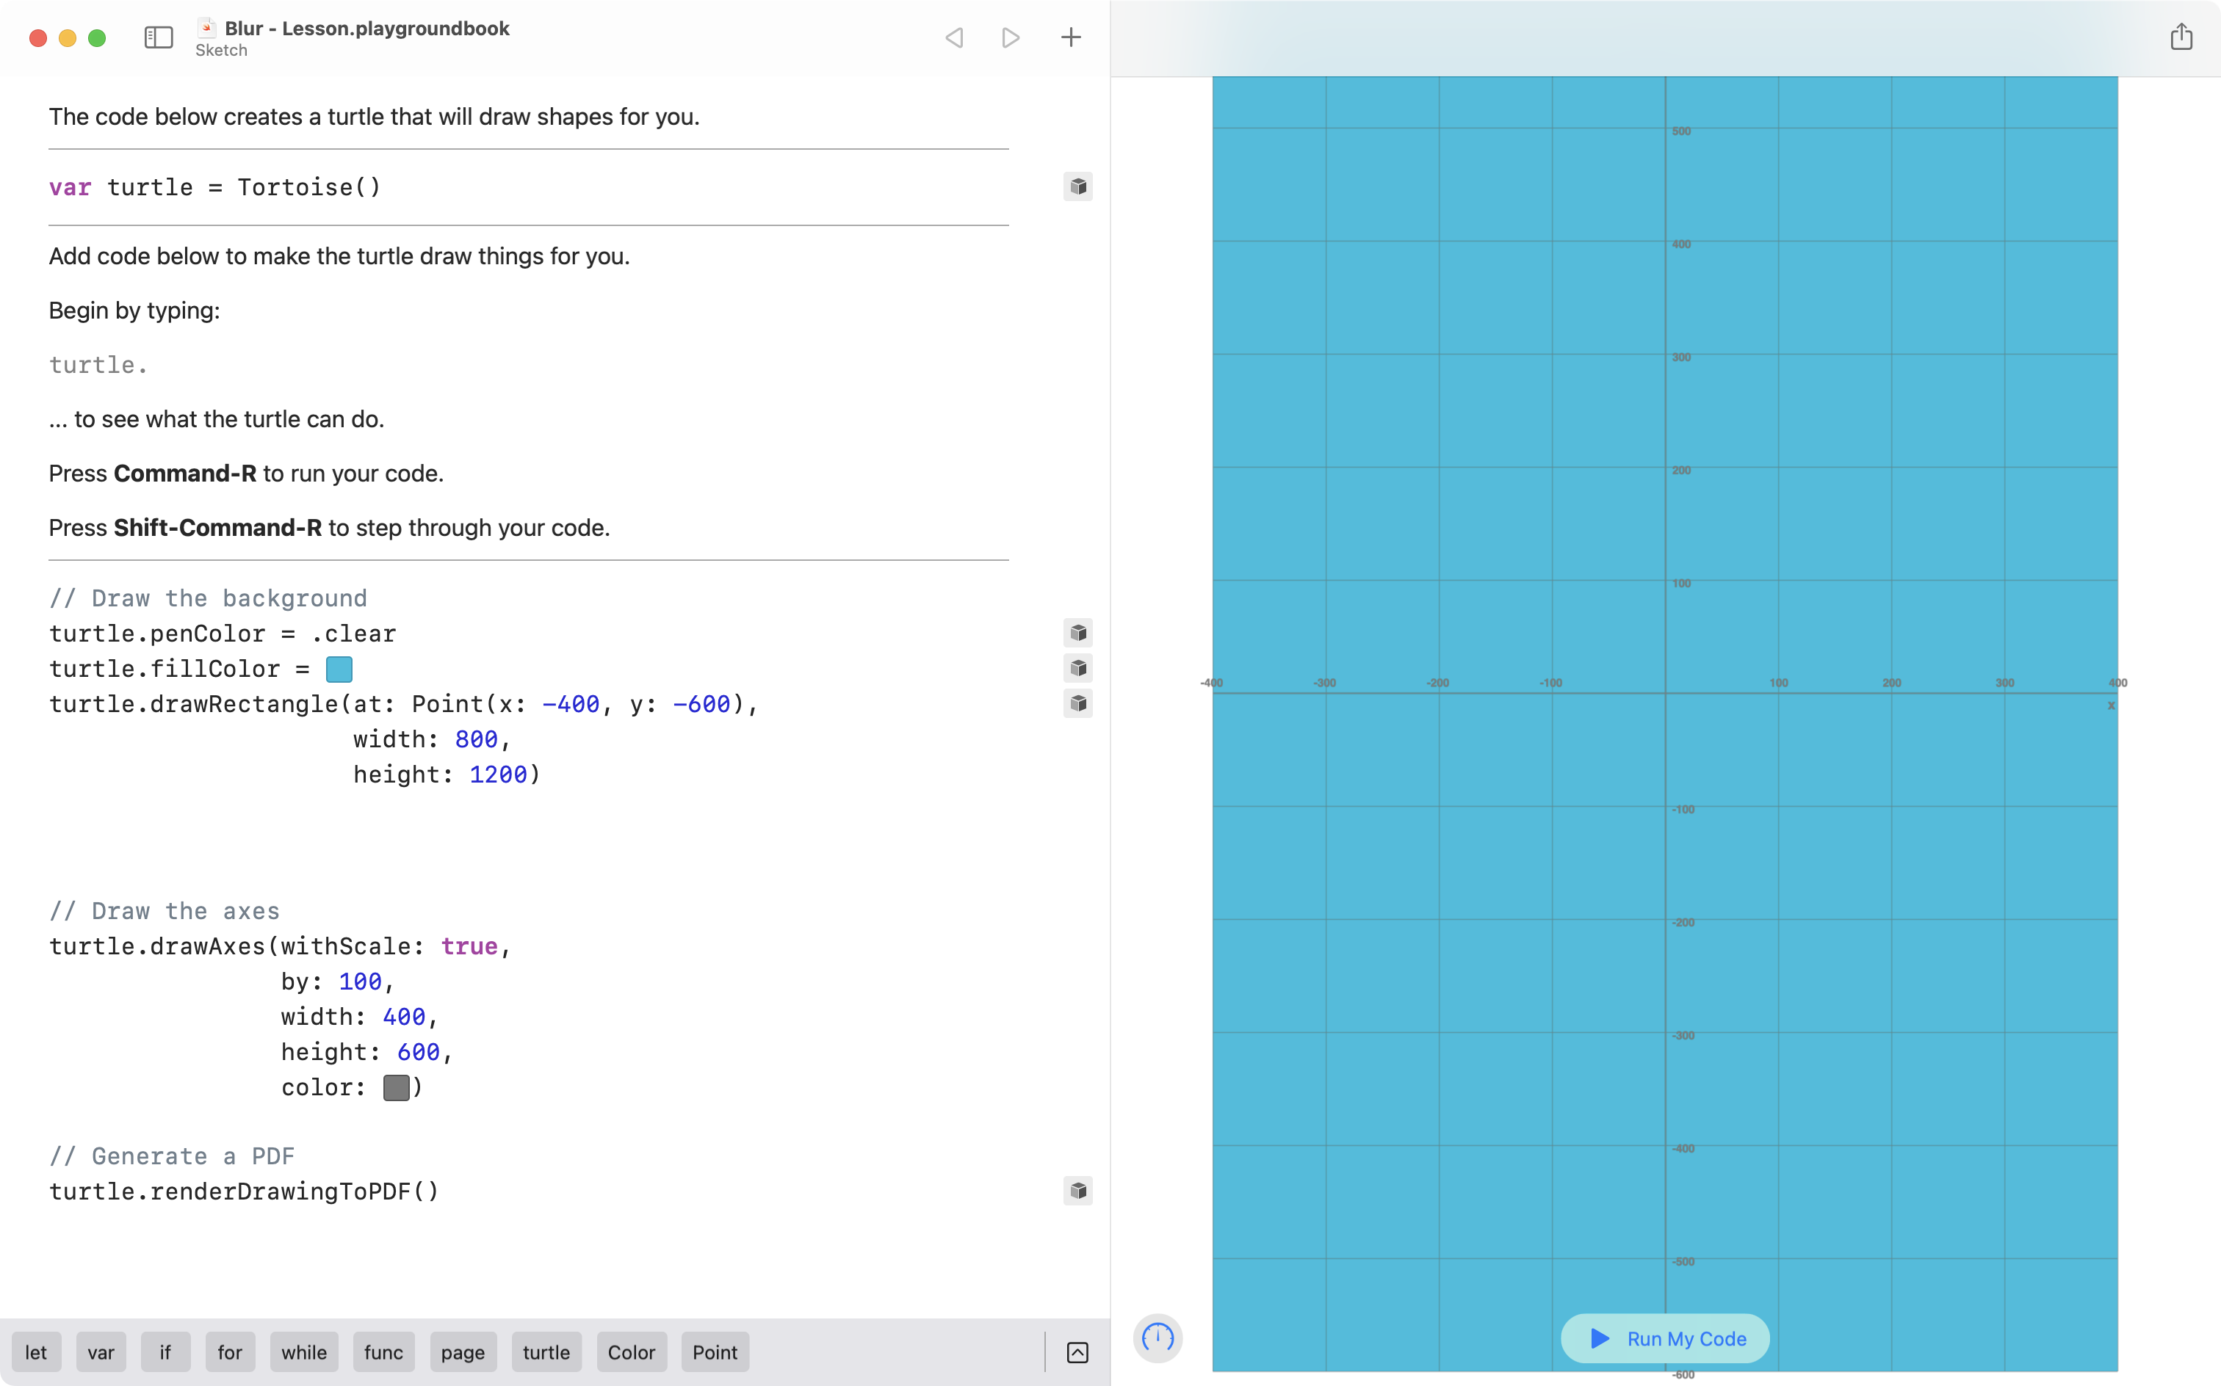Click result cube beside var turtle line
2221x1386 pixels.
[1077, 187]
